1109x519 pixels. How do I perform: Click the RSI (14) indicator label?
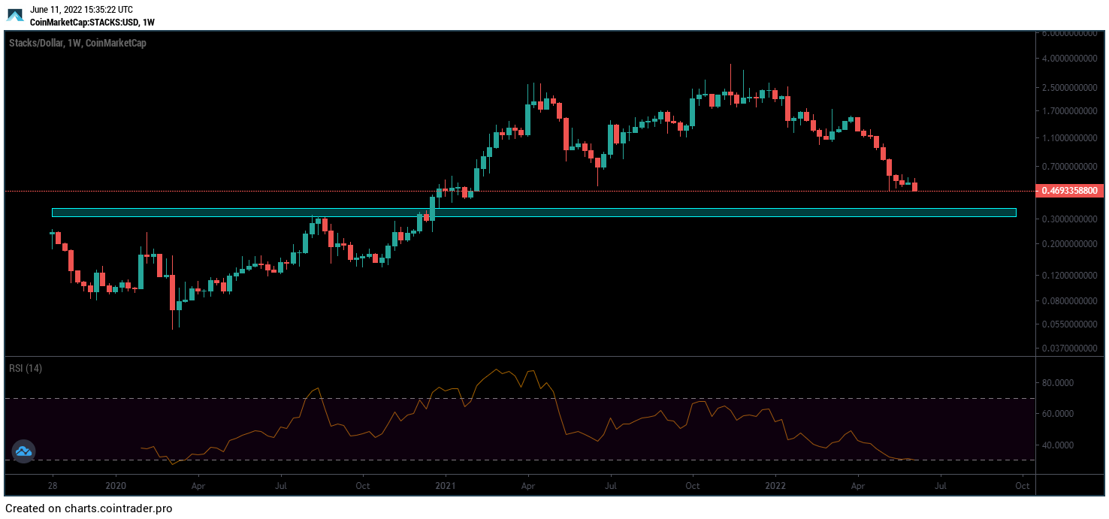click(x=26, y=368)
